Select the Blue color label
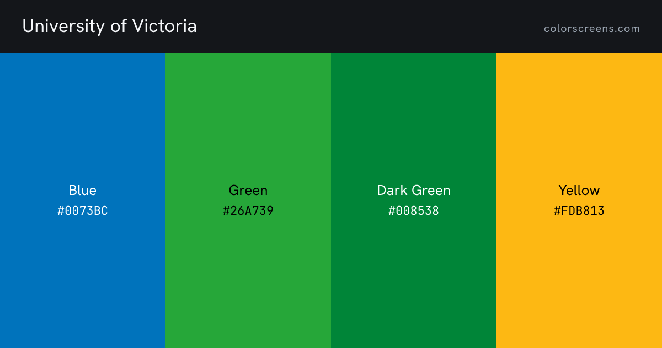662x348 pixels. 83,191
